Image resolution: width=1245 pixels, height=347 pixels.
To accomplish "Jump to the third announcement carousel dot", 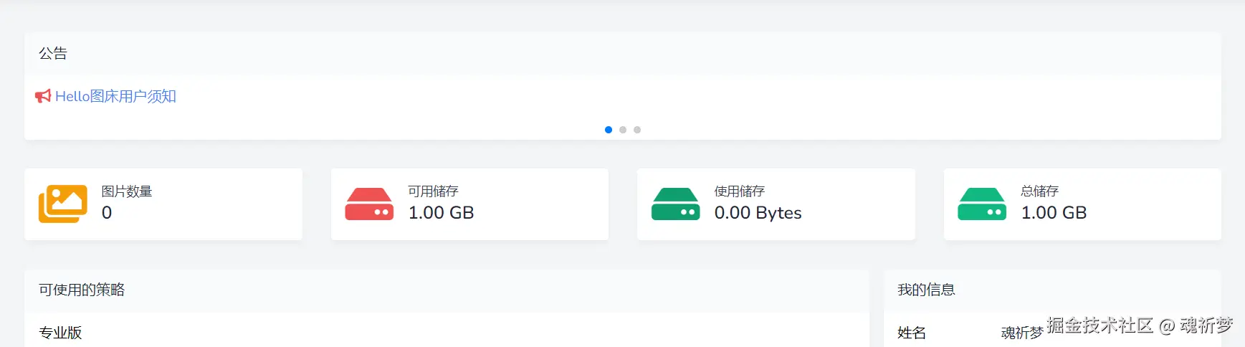I will click(x=637, y=130).
